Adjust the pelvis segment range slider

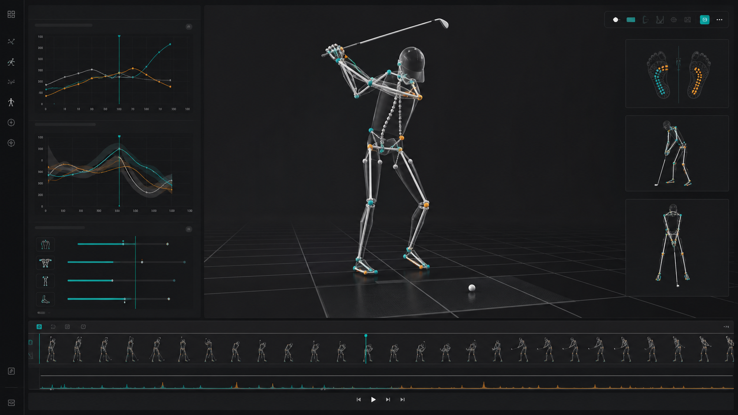coord(126,262)
